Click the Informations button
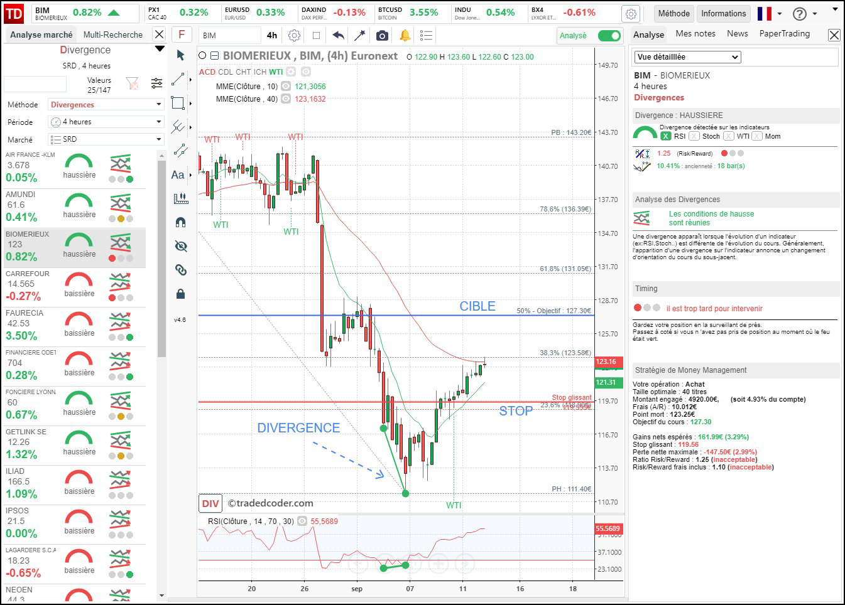845x605 pixels. tap(724, 14)
